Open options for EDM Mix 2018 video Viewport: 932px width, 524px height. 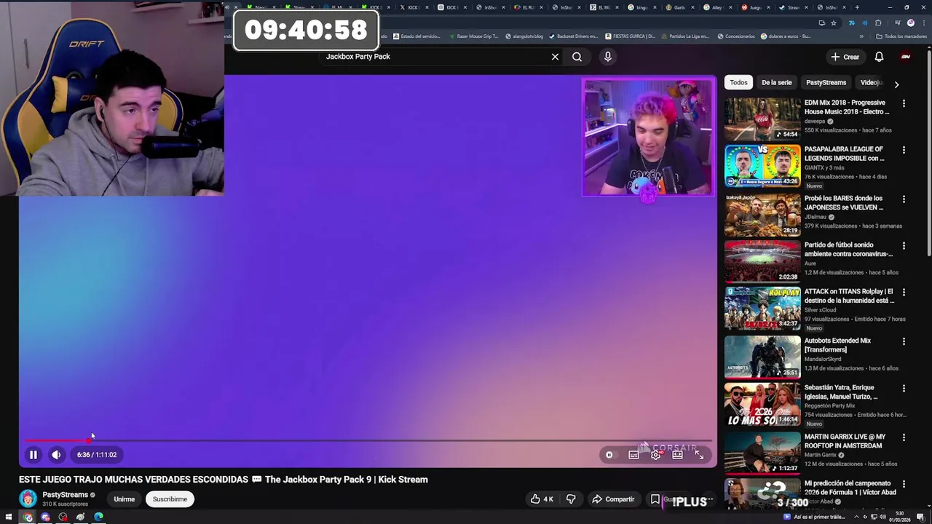(x=904, y=103)
